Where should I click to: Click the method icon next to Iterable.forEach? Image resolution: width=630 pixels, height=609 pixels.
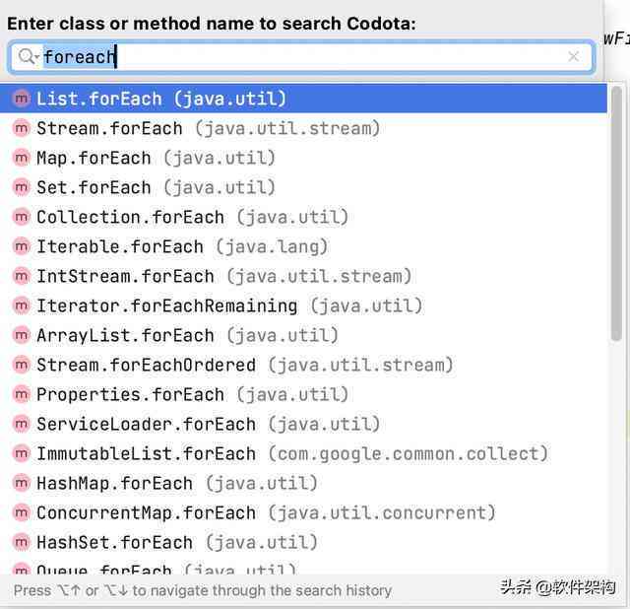click(22, 246)
